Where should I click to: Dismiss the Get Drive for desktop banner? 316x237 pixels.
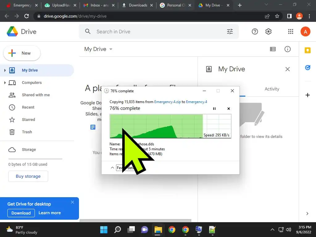[72, 202]
